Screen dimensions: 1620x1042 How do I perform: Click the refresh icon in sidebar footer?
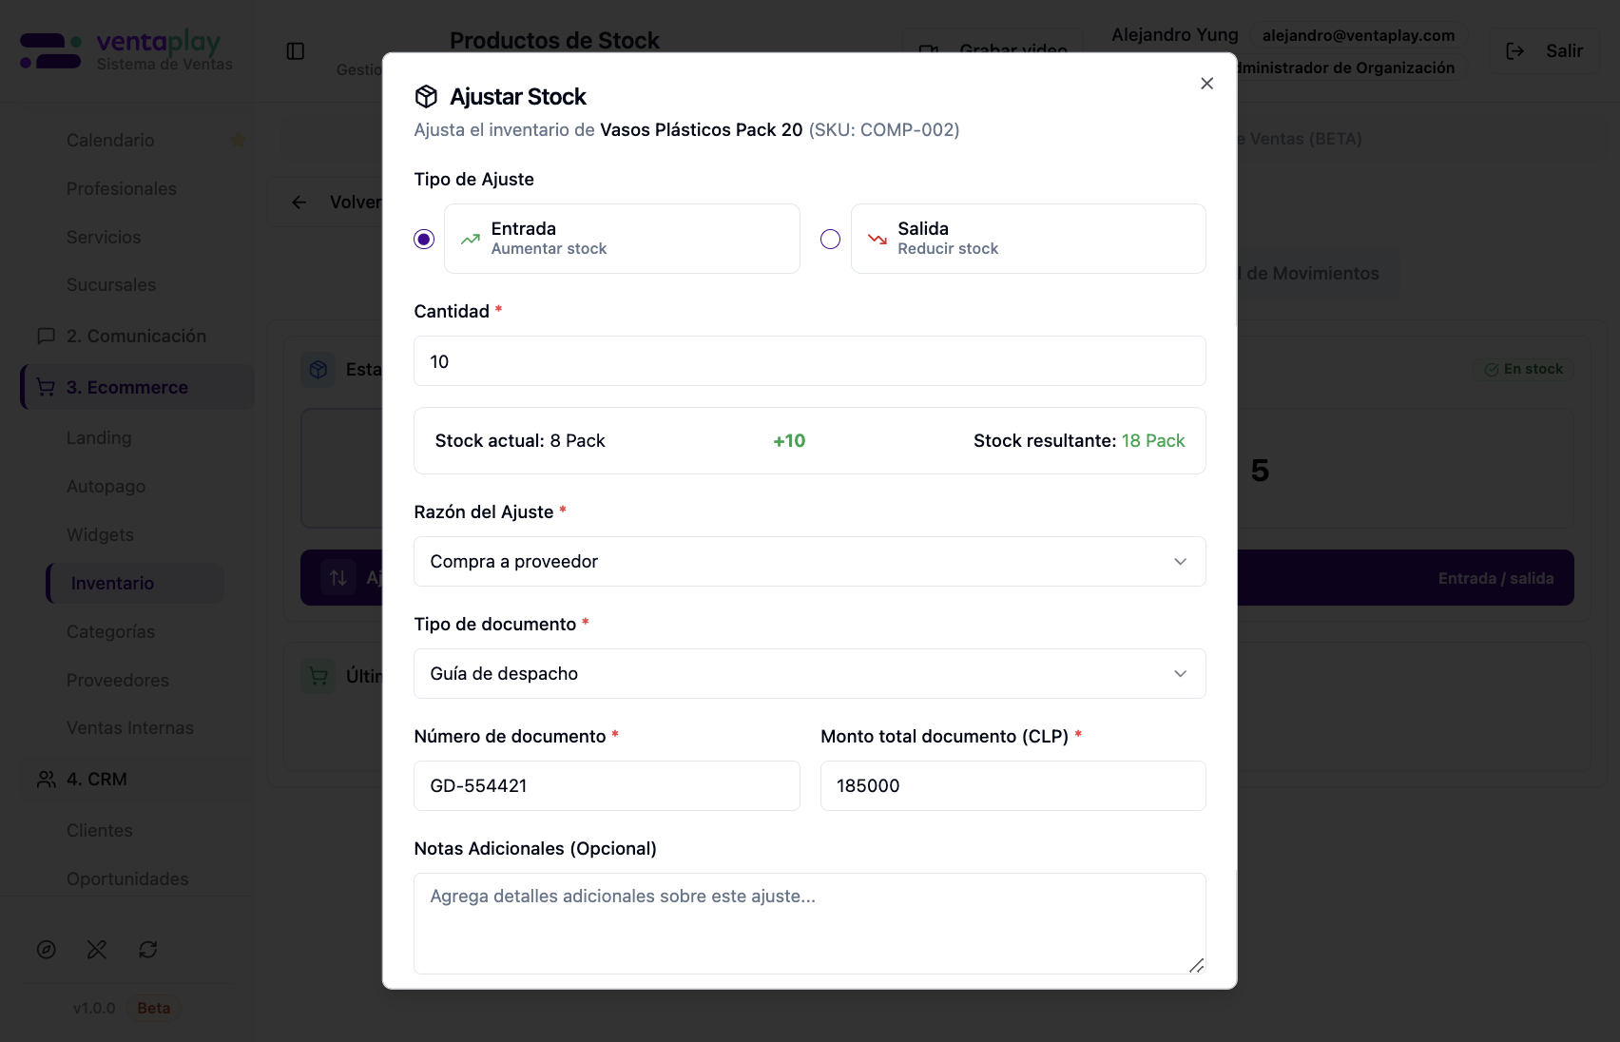(x=148, y=950)
